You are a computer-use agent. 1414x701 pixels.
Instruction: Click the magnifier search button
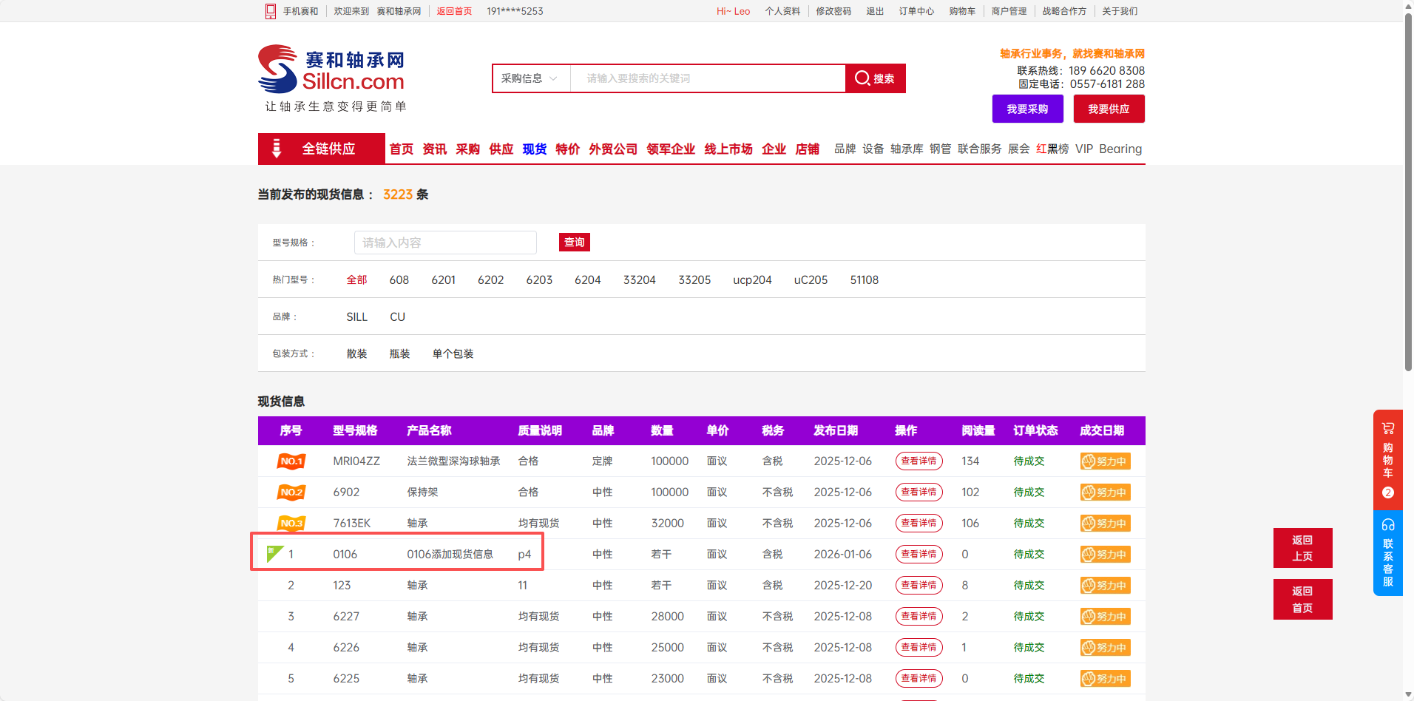pyautogui.click(x=875, y=78)
